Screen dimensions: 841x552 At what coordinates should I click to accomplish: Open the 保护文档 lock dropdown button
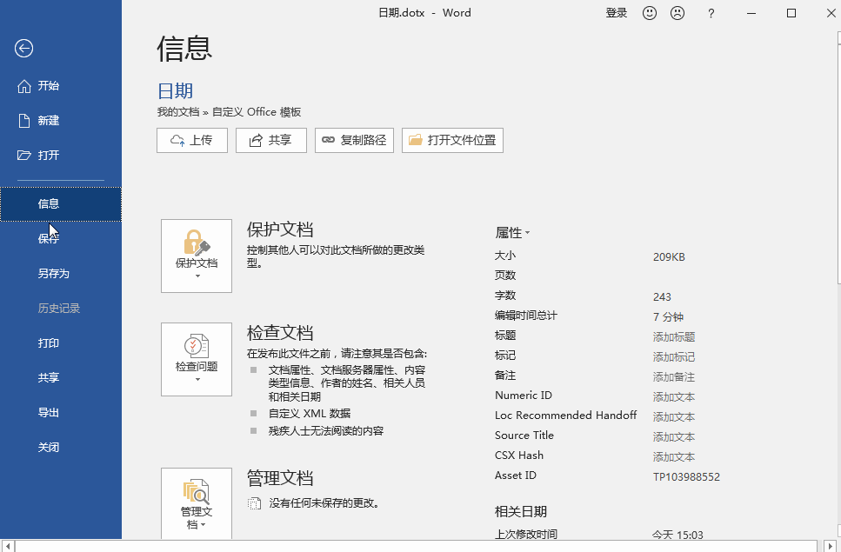(x=197, y=256)
